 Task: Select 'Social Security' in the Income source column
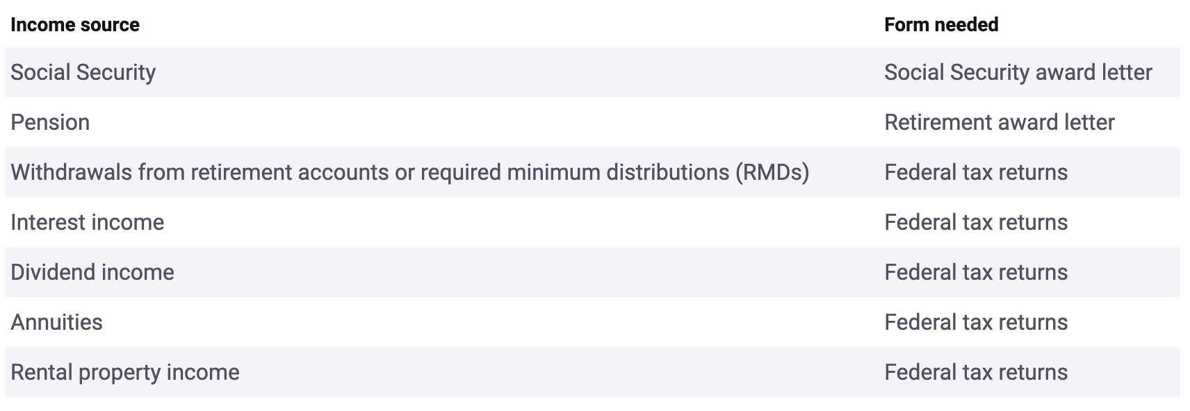(x=83, y=72)
